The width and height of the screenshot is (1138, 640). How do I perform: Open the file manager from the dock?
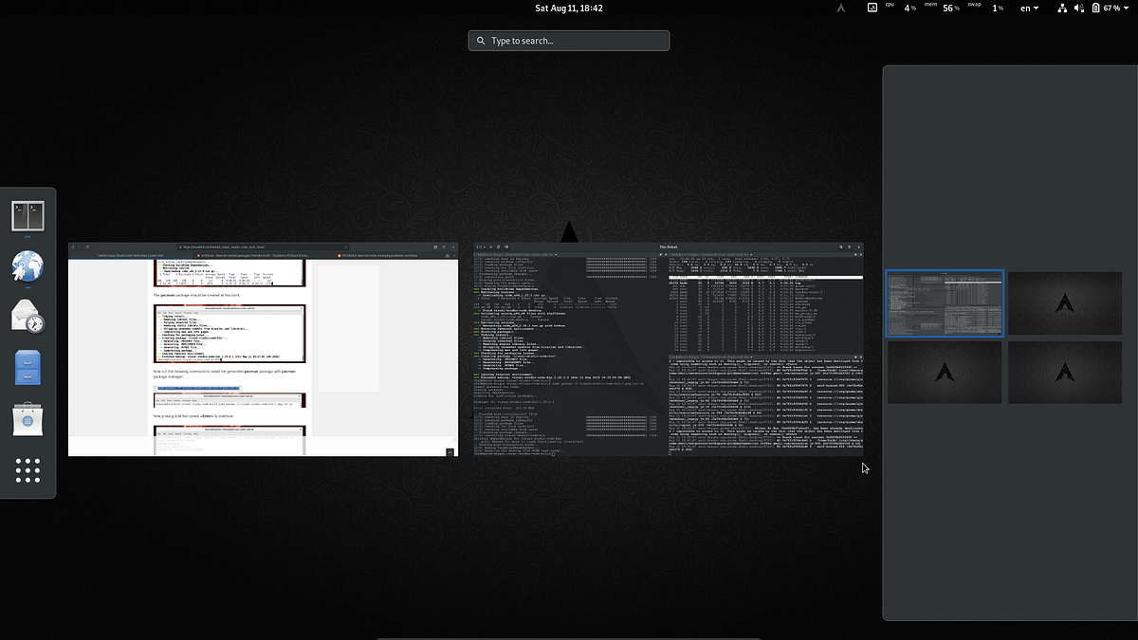(x=28, y=369)
